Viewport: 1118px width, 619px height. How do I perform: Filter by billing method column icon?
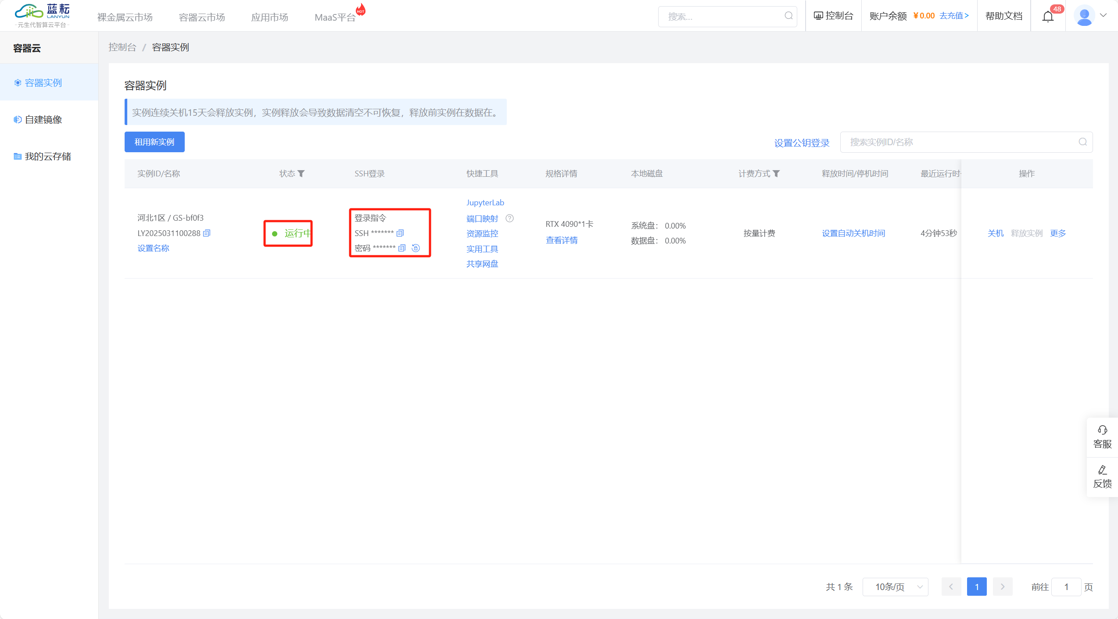776,174
